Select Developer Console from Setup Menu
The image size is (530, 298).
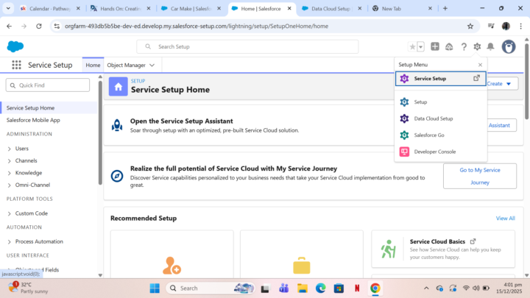click(x=434, y=152)
